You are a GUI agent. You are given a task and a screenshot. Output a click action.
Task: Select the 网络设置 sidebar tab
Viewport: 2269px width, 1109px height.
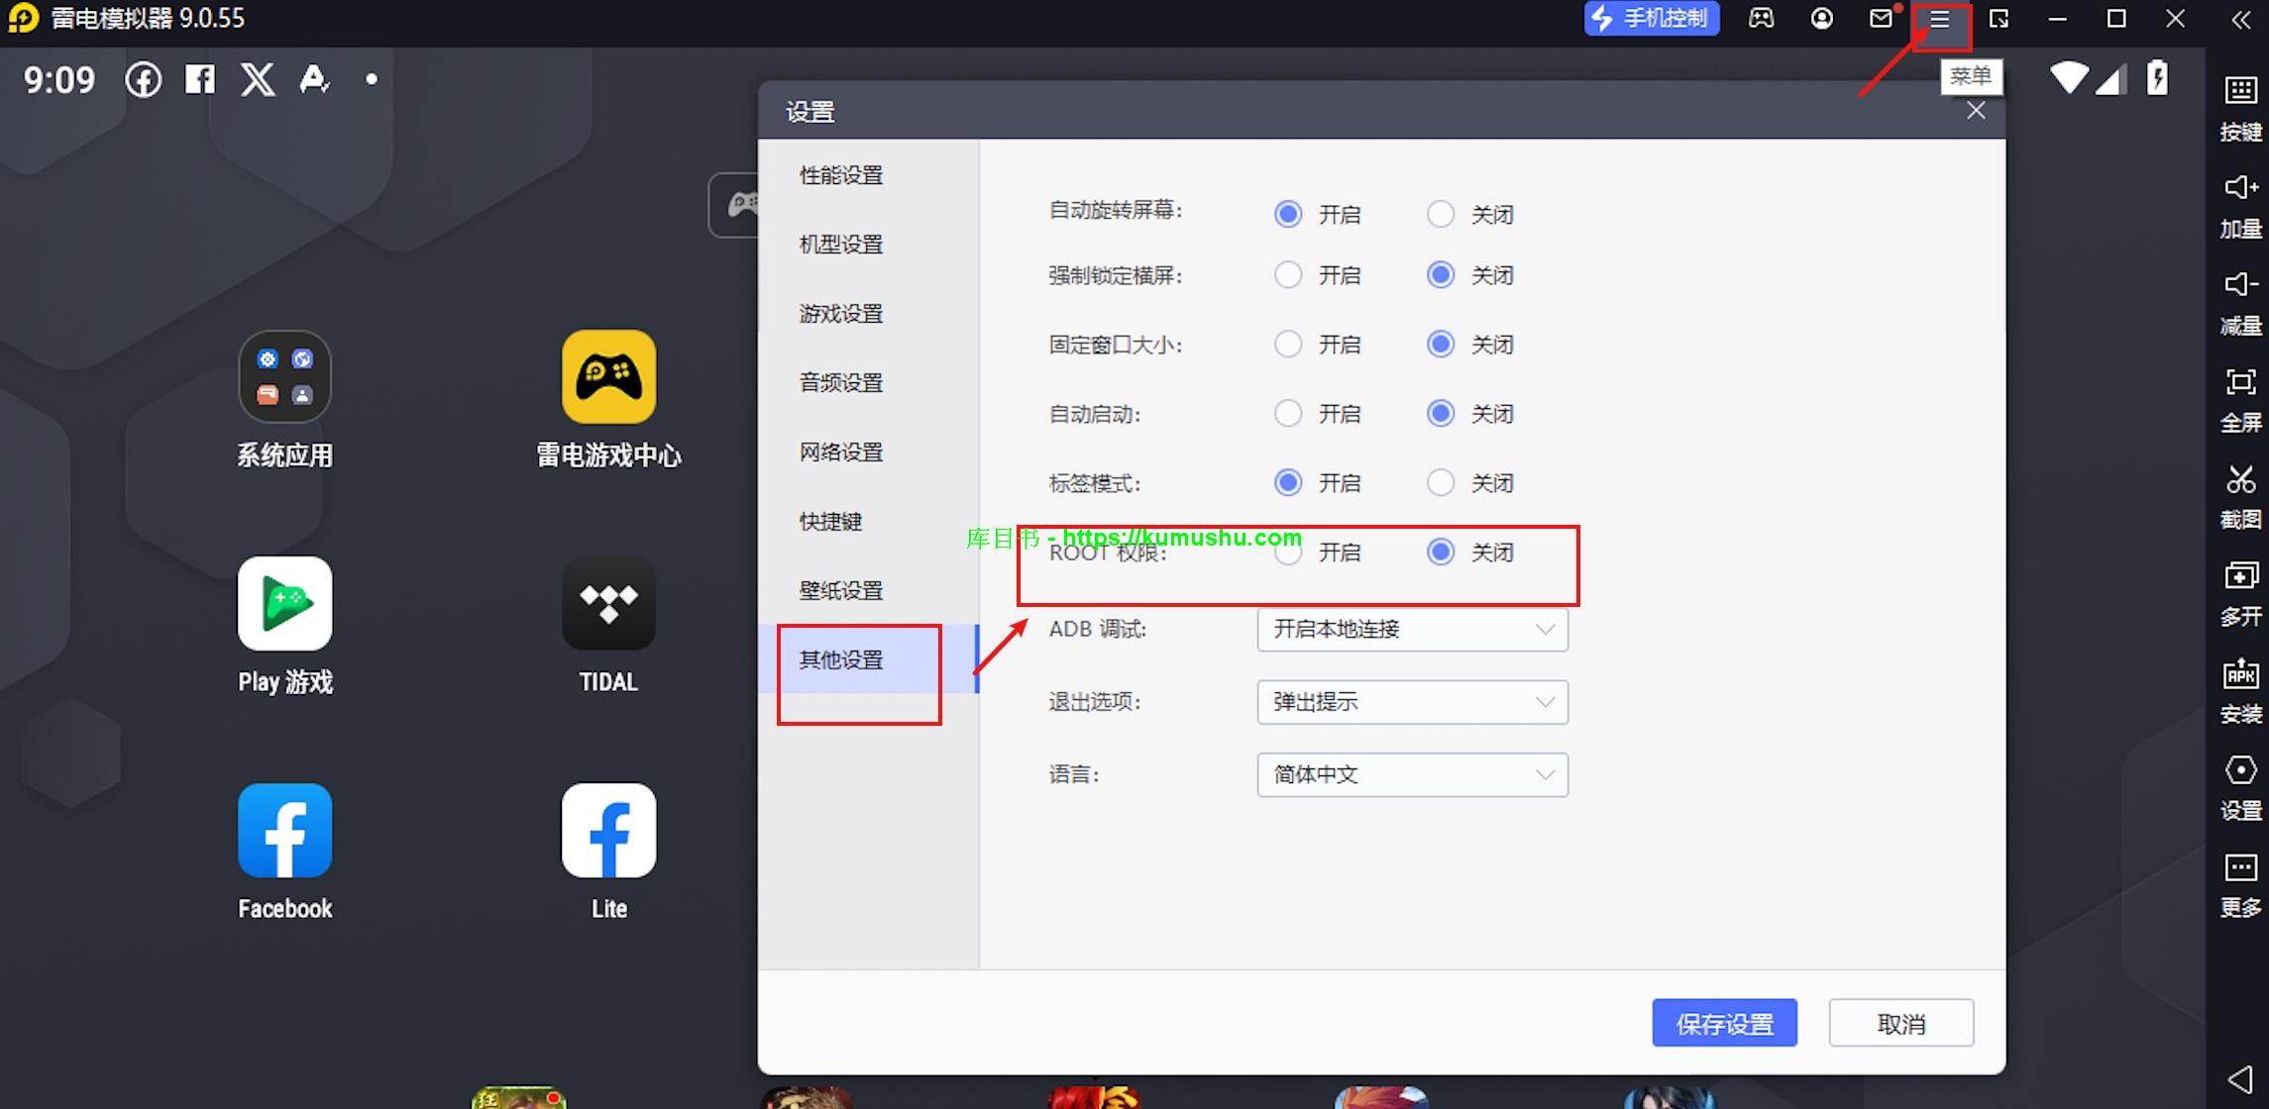[841, 453]
